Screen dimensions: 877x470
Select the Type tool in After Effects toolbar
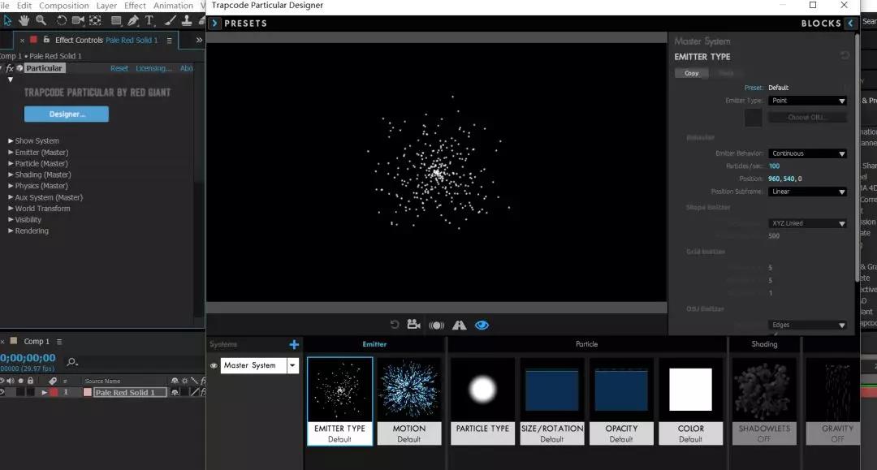(149, 20)
